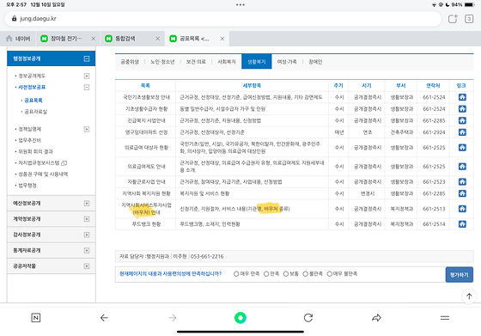Open the 공표목록 sidebar link
Image resolution: width=481 pixels, height=336 pixels.
33,101
